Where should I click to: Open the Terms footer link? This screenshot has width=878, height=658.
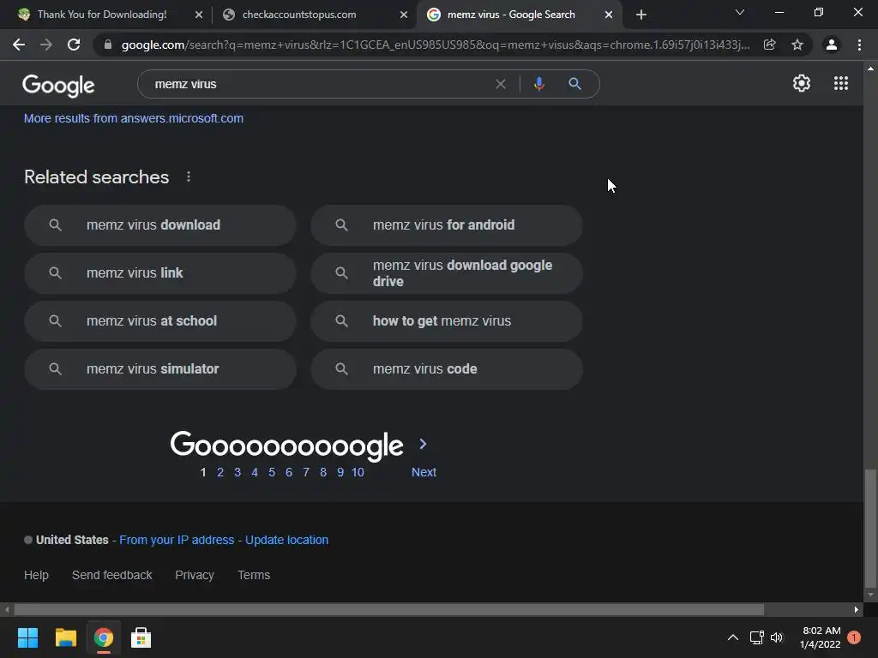click(254, 575)
